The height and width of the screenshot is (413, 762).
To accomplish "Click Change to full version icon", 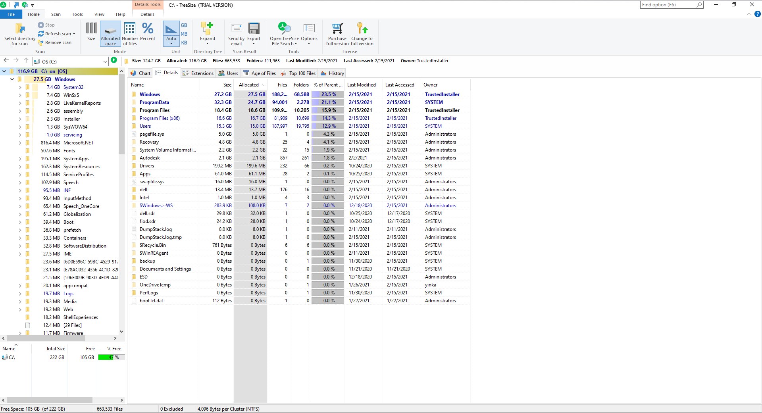I will click(x=362, y=28).
